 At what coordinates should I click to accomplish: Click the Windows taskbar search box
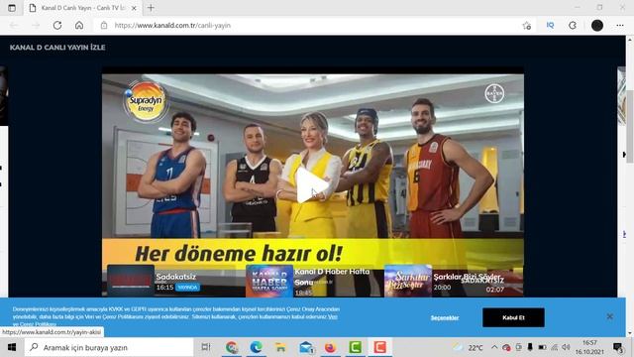[109, 347]
